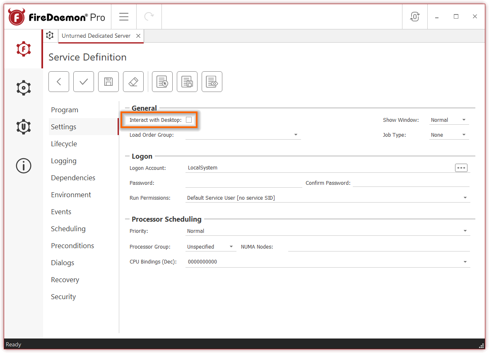
Task: Click the document with eye toolbar icon
Action: [212, 82]
